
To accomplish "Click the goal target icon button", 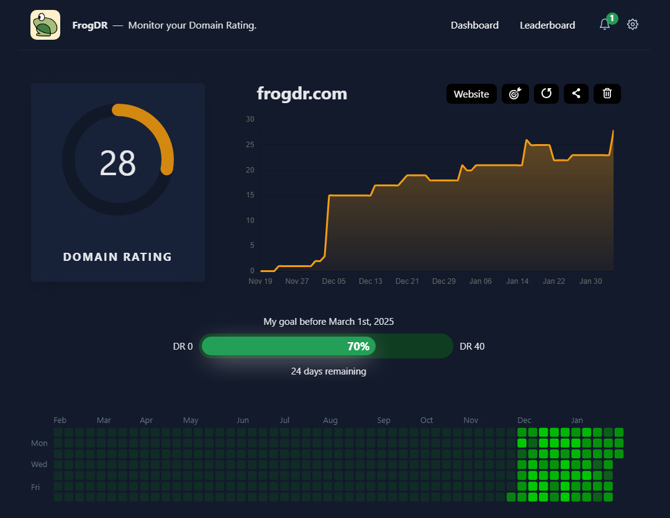I will pos(515,94).
